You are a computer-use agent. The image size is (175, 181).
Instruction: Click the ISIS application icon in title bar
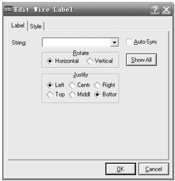8,10
